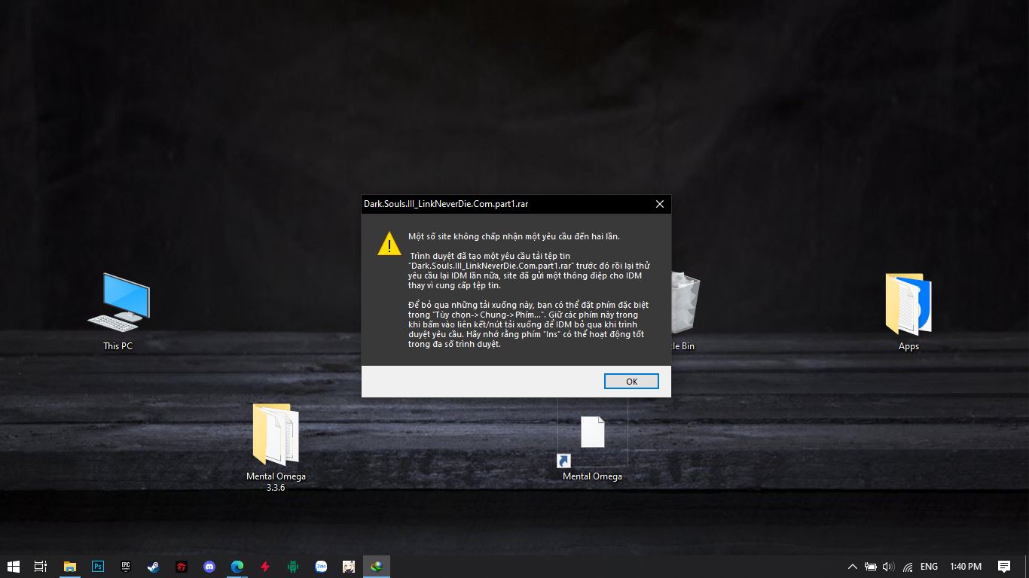Open Garena from the taskbar
The image size is (1029, 578).
[x=181, y=567]
